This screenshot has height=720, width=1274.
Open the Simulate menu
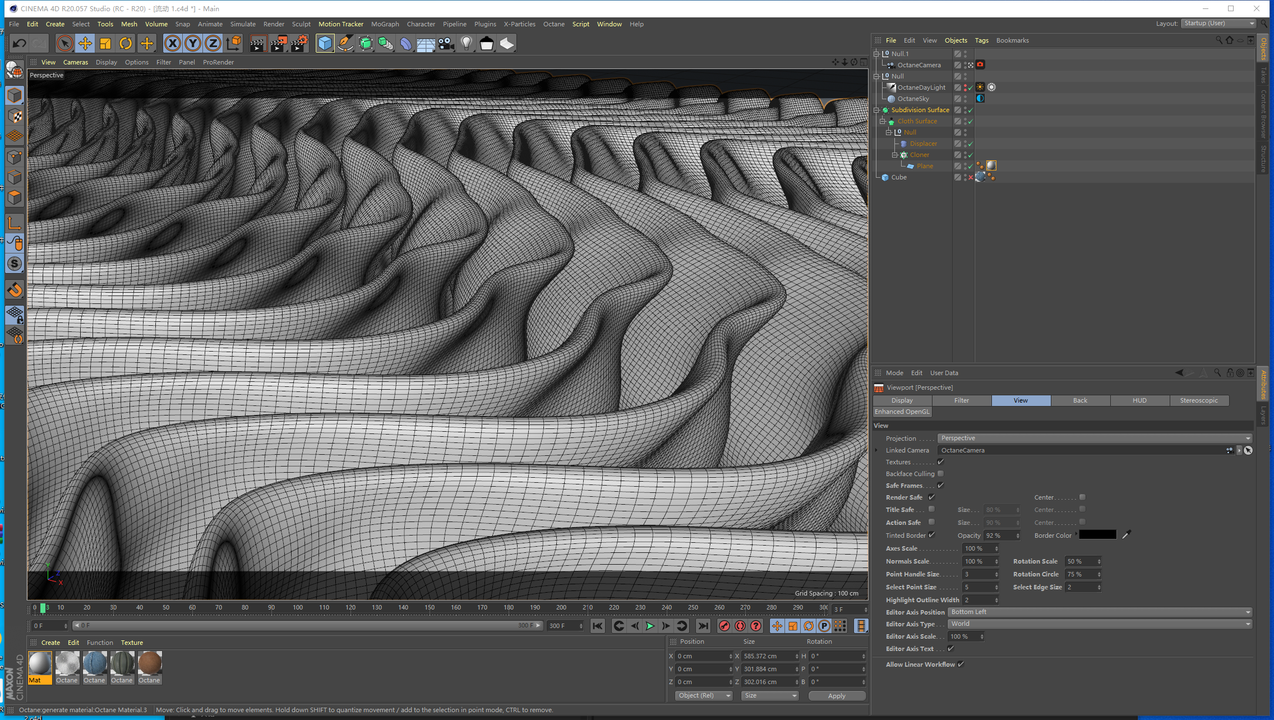243,24
